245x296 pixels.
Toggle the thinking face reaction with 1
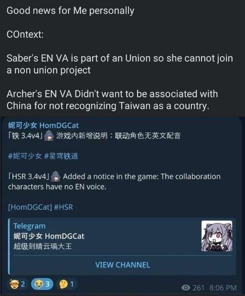pyautogui.click(x=67, y=284)
